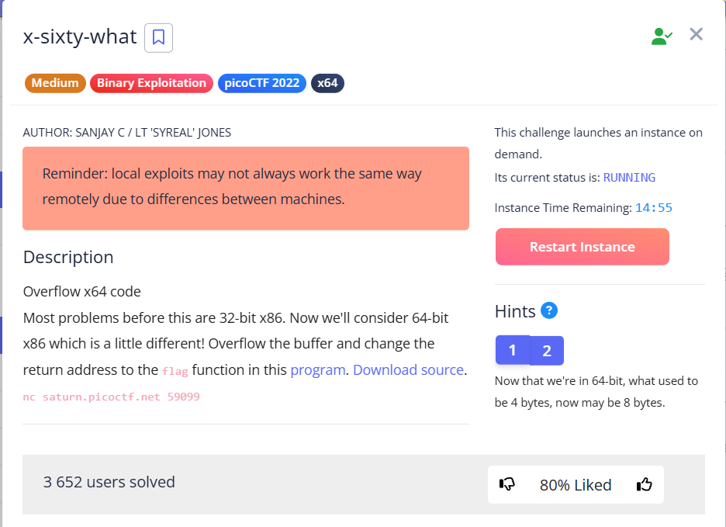Open the Download source link
The image size is (726, 527).
click(x=408, y=370)
